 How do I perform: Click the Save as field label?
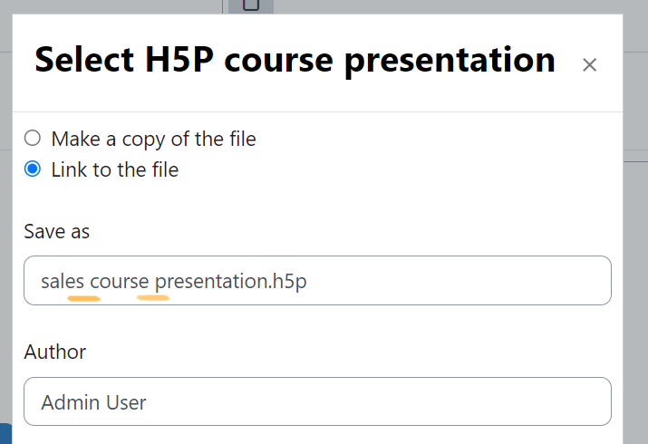click(x=56, y=231)
